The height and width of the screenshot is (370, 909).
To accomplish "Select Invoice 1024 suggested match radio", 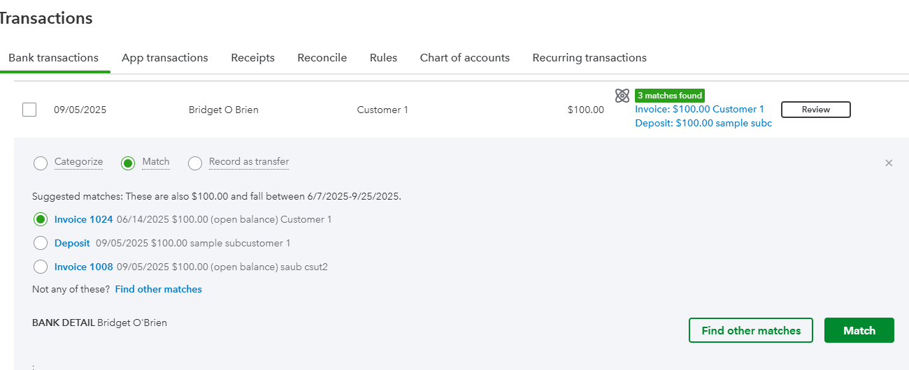I will point(41,219).
